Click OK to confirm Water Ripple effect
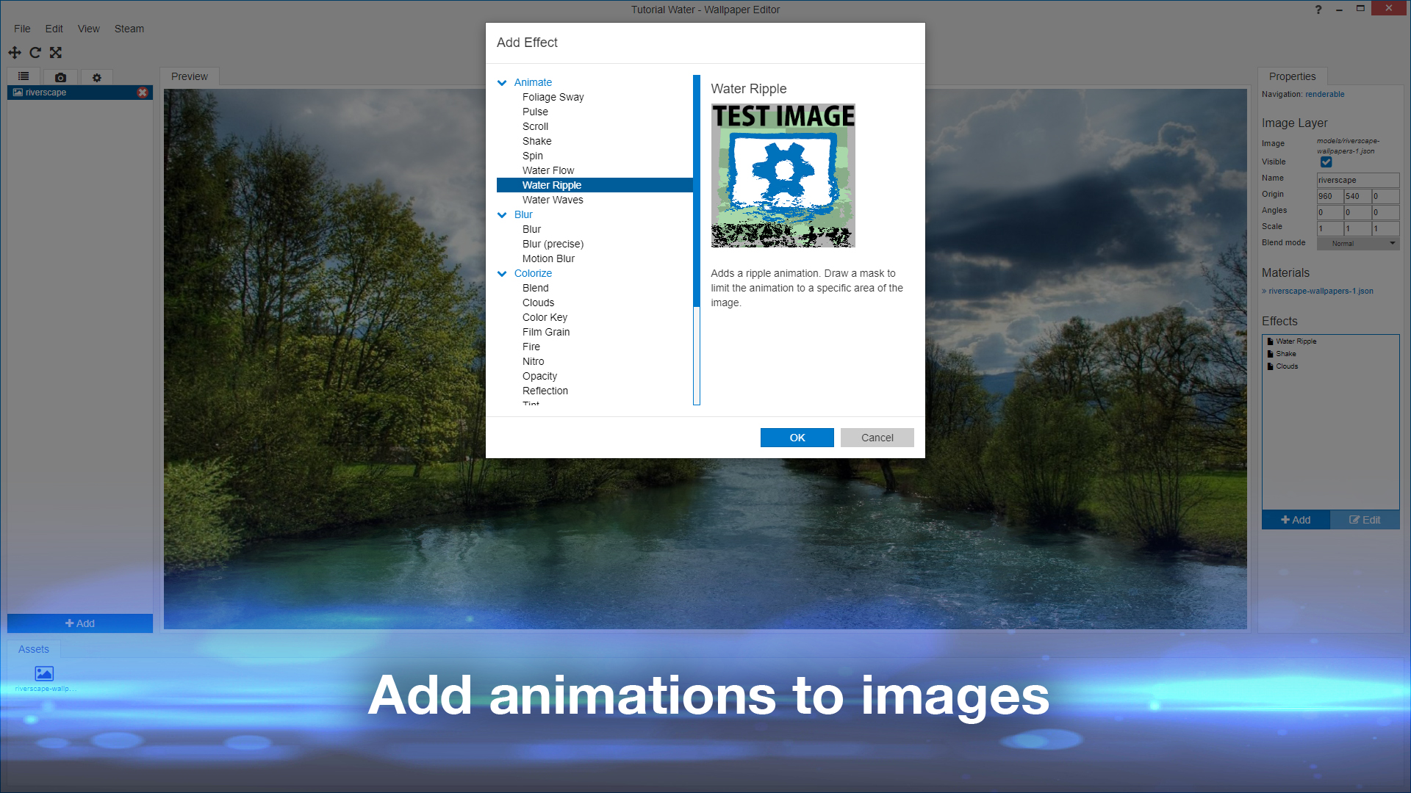1411x793 pixels. point(797,438)
